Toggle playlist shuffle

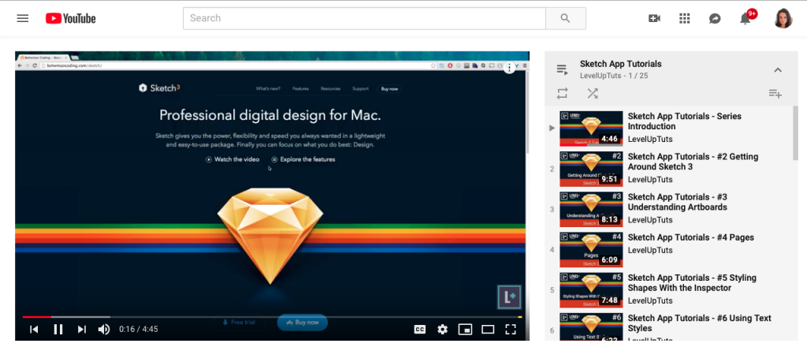click(593, 93)
